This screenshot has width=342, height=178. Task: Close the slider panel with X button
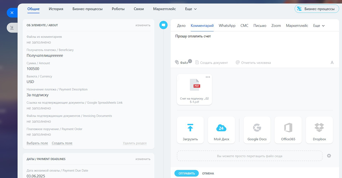12,13
